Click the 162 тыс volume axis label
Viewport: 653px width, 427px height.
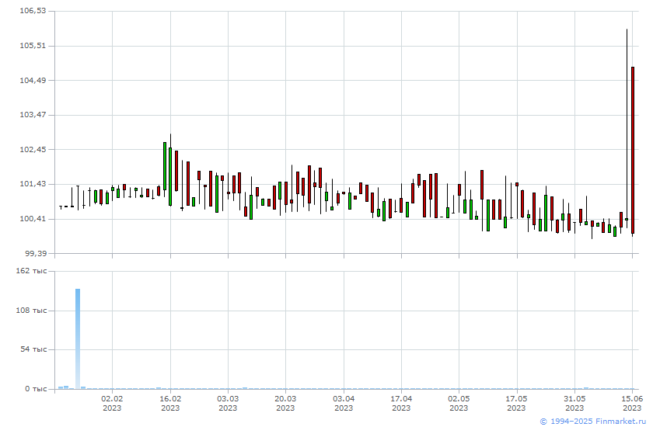(31, 271)
